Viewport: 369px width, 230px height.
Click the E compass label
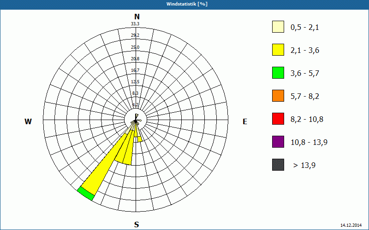coord(245,121)
